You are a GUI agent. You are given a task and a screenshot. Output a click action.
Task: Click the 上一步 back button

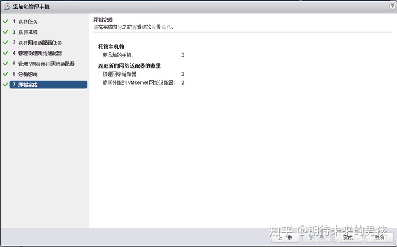[286, 238]
